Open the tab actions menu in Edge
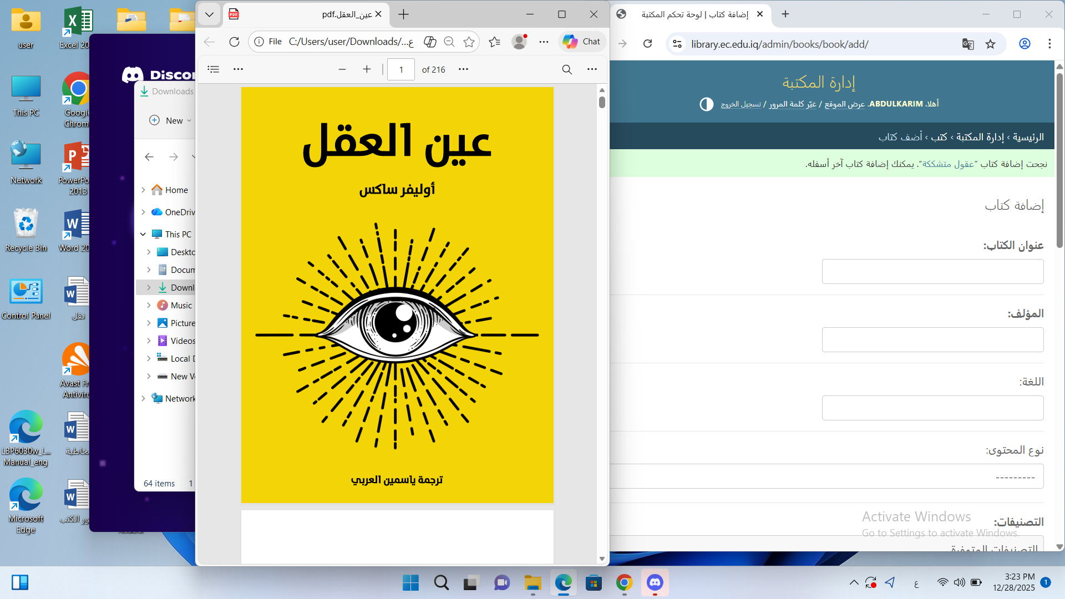The image size is (1065, 599). click(209, 14)
